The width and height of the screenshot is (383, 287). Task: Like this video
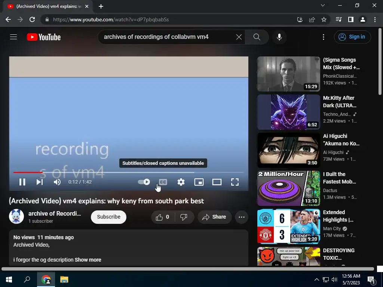[x=163, y=217]
